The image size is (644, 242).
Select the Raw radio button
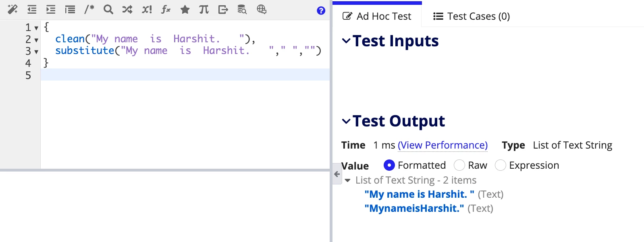point(459,165)
